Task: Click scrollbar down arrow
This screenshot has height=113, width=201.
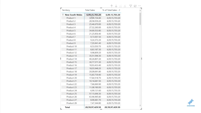Action: click(x=140, y=105)
